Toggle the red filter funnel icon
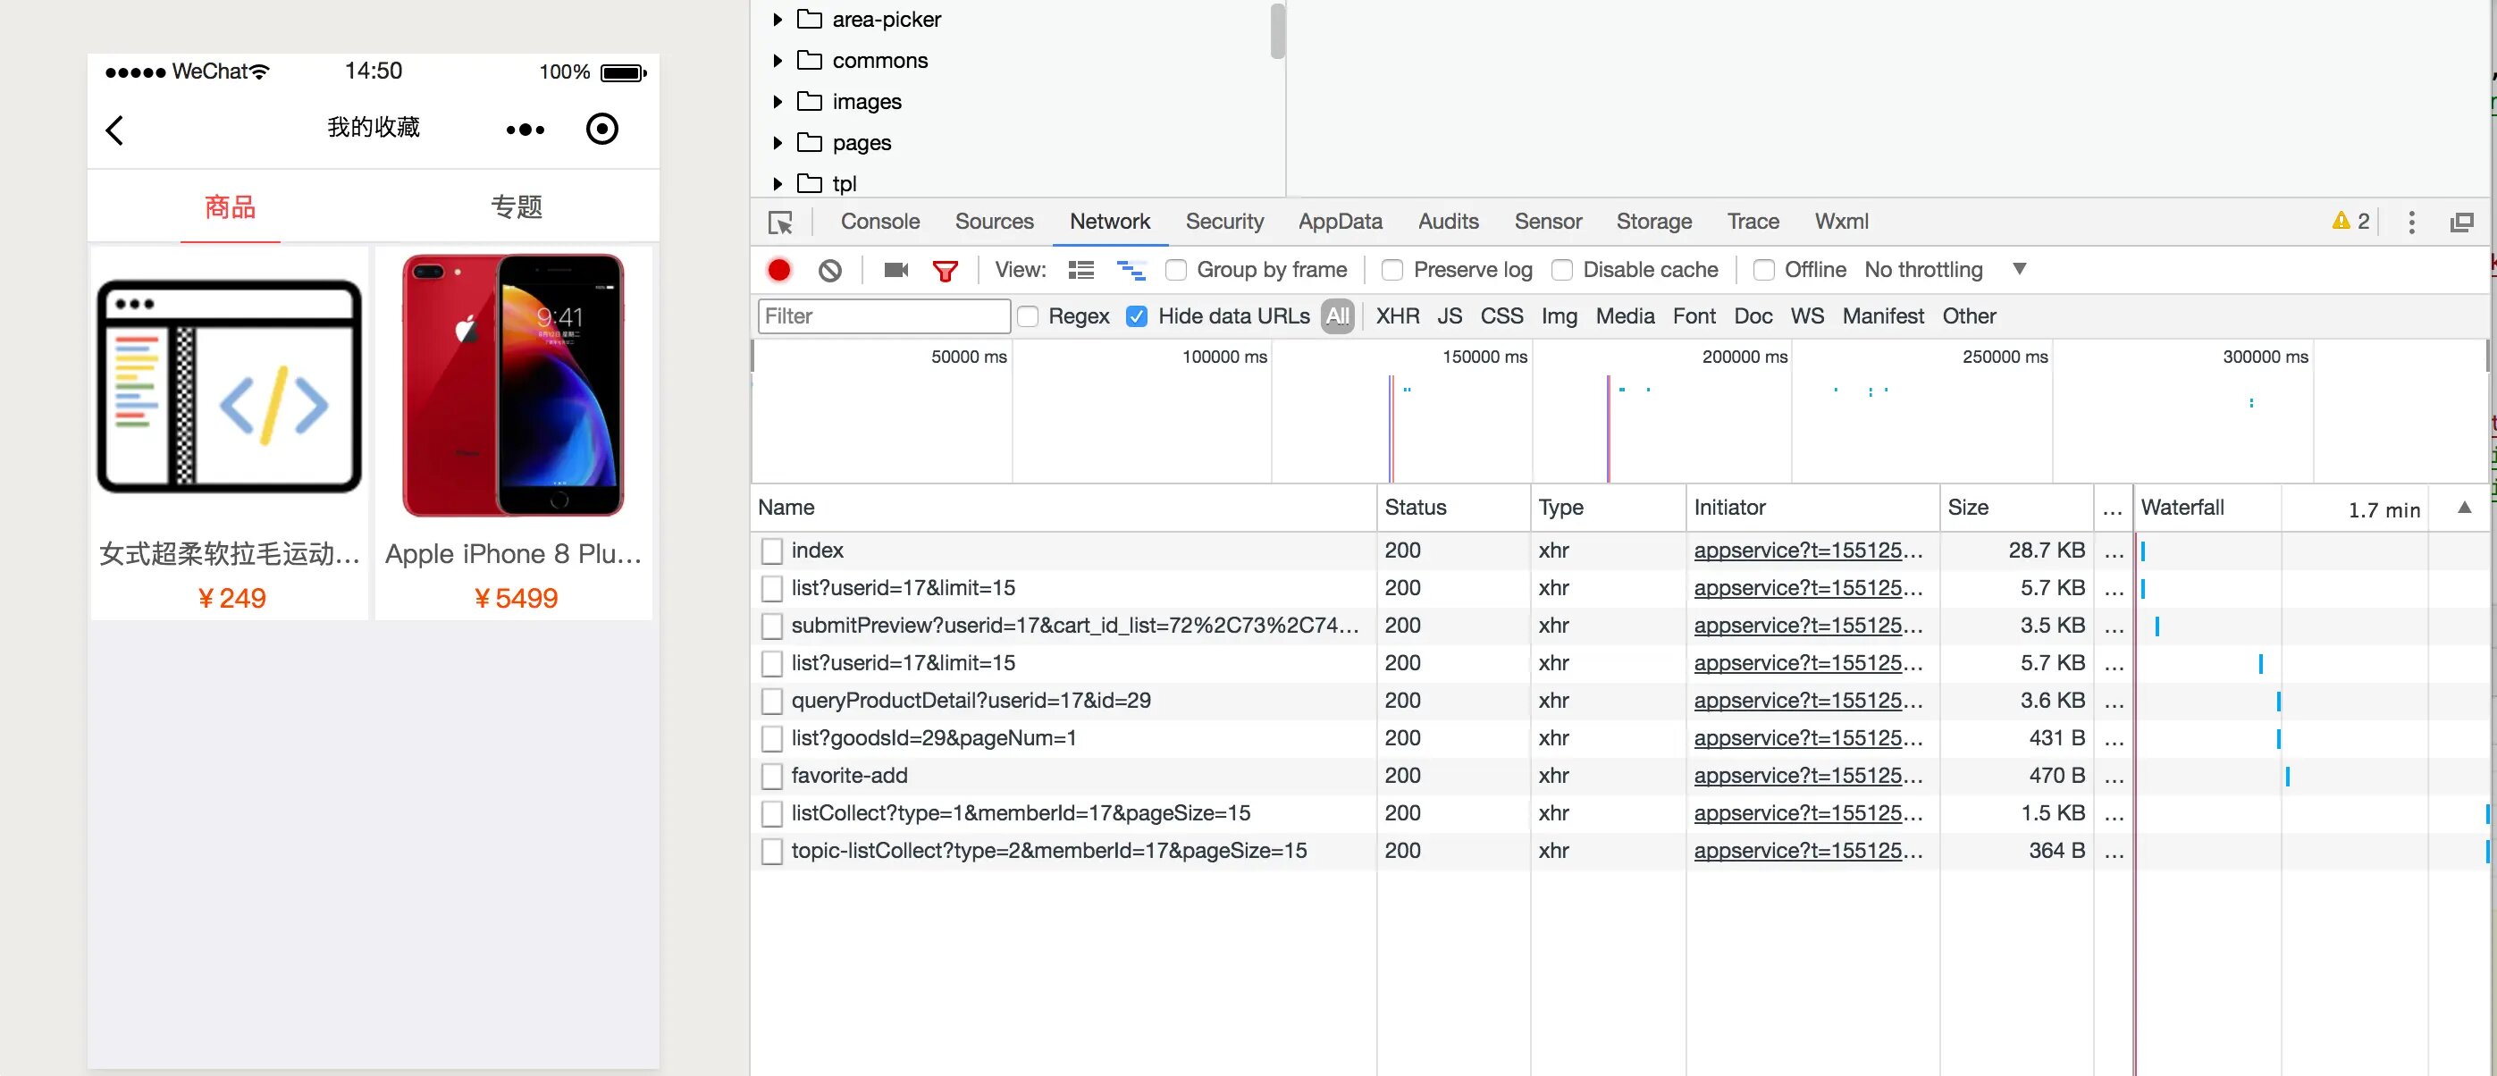This screenshot has width=2497, height=1076. (946, 270)
